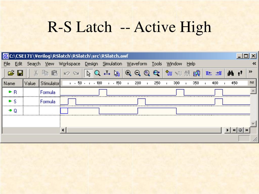Jump to the next signal event

coord(218,73)
